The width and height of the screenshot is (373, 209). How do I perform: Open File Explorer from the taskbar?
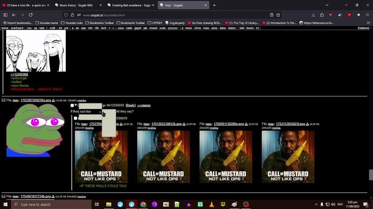point(109,204)
